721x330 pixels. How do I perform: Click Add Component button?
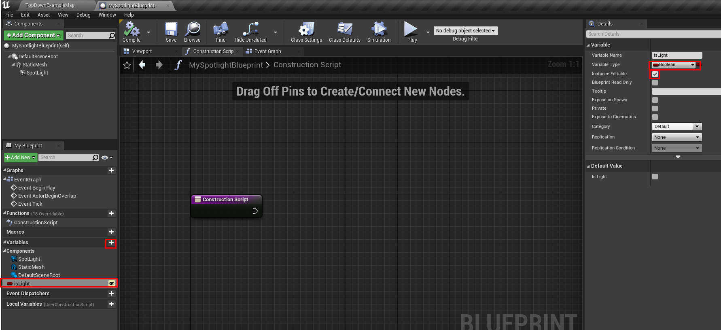click(x=33, y=36)
